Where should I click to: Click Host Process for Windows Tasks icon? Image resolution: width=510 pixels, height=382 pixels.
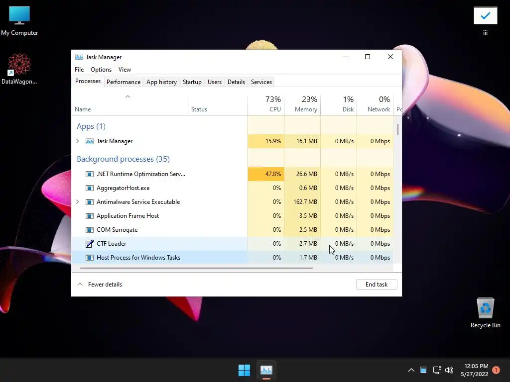click(x=90, y=258)
